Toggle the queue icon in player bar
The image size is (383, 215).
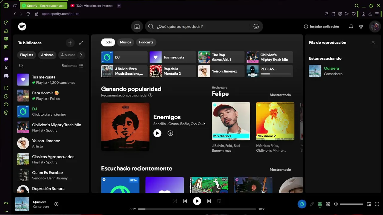[320, 204]
